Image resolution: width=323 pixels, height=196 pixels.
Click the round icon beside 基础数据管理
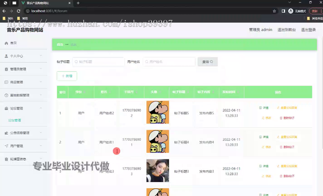pyautogui.click(x=6, y=95)
